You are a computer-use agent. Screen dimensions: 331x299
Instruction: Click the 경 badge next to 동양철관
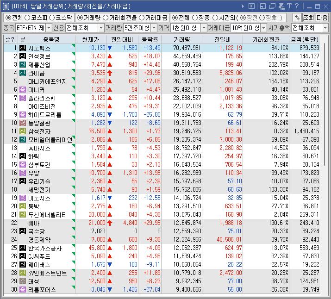click(23, 123)
